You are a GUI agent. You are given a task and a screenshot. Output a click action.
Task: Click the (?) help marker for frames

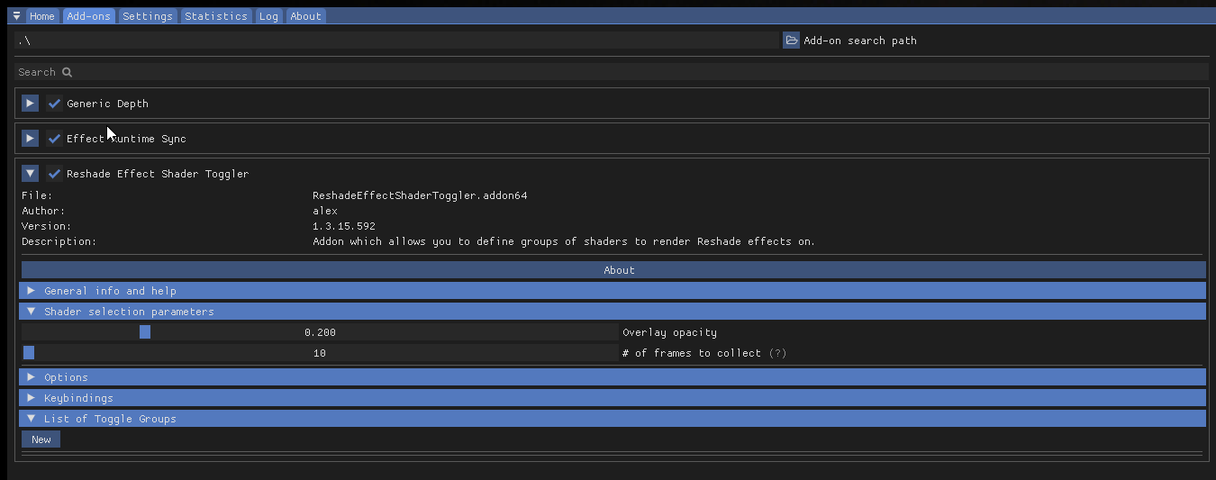tap(777, 353)
